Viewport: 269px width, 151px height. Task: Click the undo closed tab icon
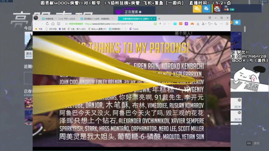[209, 24]
